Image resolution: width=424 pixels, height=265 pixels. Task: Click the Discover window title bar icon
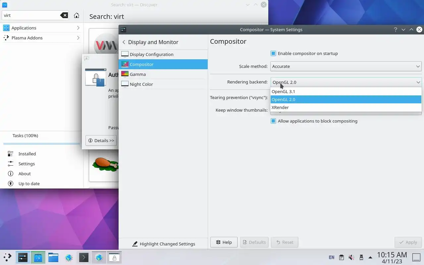[5, 5]
